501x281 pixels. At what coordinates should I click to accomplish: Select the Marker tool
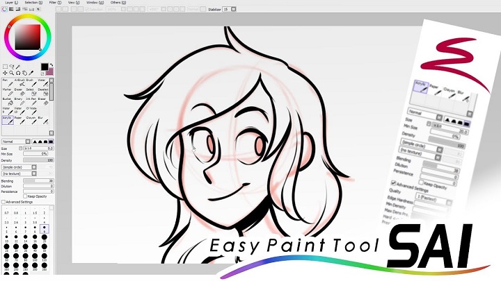pos(8,92)
